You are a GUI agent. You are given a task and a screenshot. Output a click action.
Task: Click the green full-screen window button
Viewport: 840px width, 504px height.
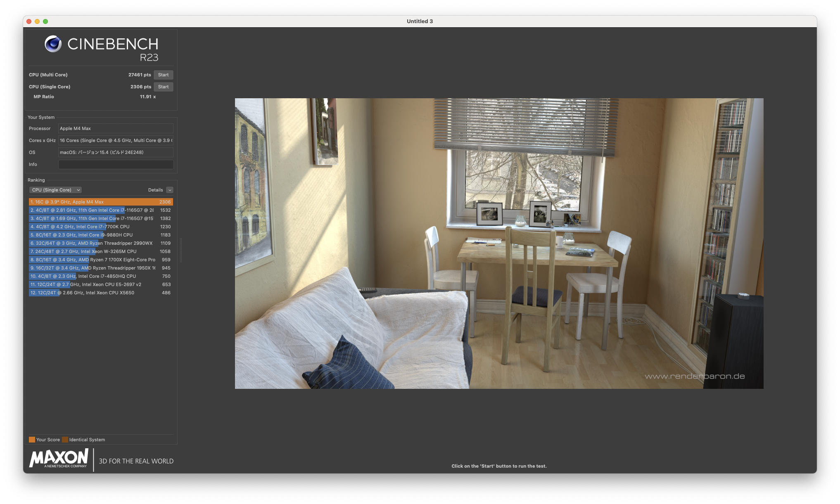point(45,21)
